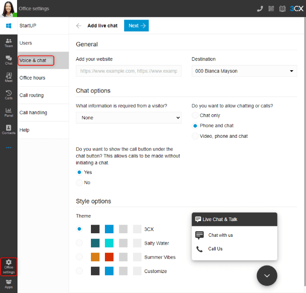Go to the Meet section

(9, 78)
